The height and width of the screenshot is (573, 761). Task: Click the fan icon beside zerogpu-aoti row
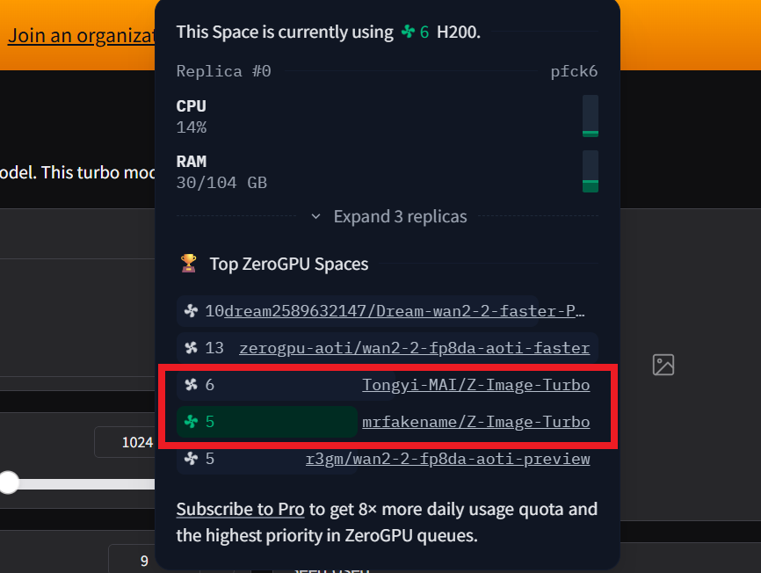191,348
